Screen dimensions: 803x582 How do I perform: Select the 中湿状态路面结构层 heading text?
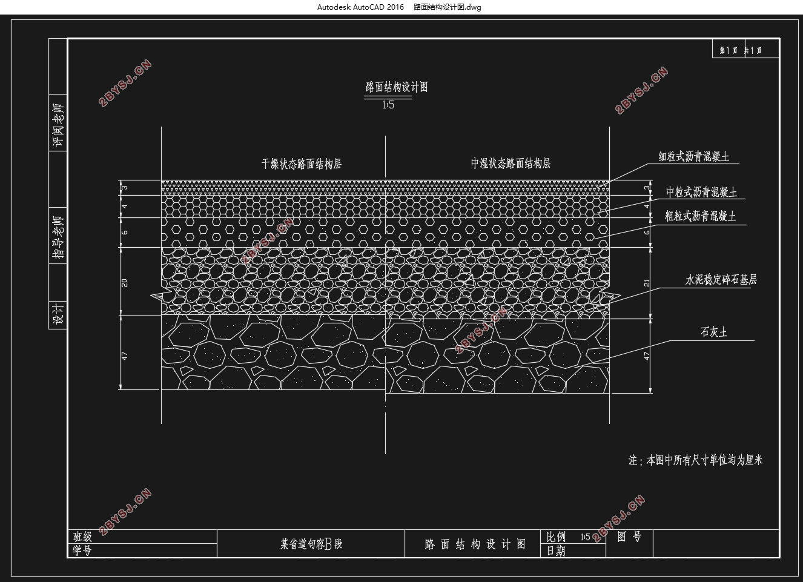pyautogui.click(x=511, y=163)
